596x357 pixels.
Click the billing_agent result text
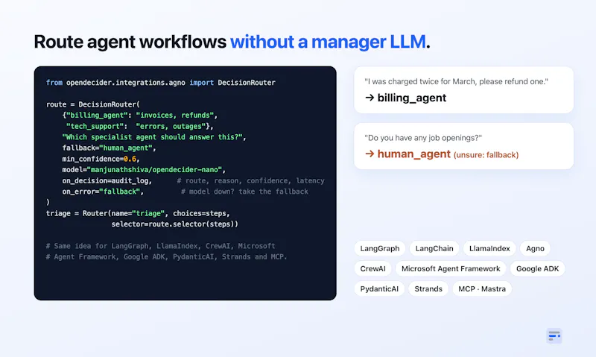tap(412, 98)
